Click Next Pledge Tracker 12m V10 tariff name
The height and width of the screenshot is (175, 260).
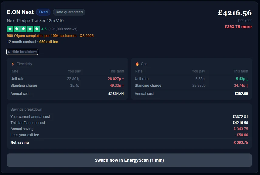pyautogui.click(x=35, y=21)
